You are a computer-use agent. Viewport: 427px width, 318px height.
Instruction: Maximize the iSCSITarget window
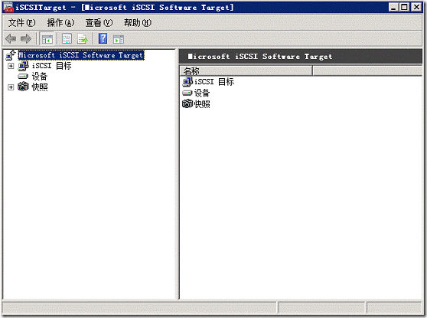(404, 7)
